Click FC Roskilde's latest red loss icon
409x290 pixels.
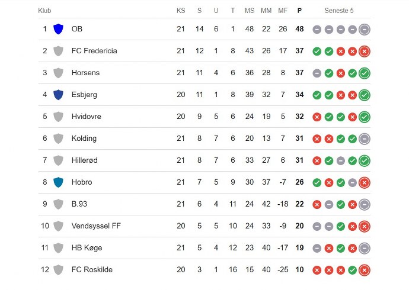coord(365,270)
